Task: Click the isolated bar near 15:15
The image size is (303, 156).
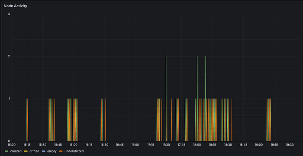Action: [x=27, y=120]
